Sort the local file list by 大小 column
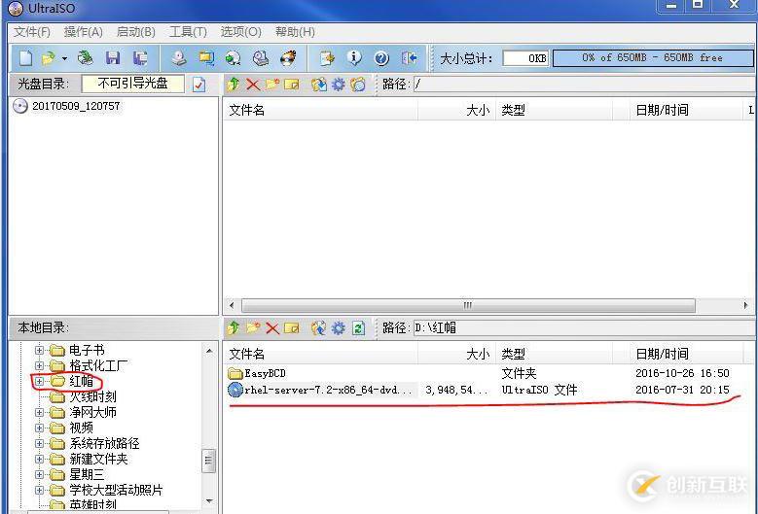758x514 pixels. 456,354
